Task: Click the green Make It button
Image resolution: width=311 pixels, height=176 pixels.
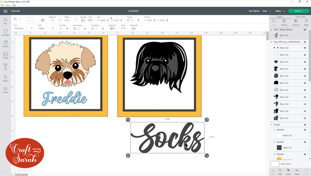Action: [299, 11]
